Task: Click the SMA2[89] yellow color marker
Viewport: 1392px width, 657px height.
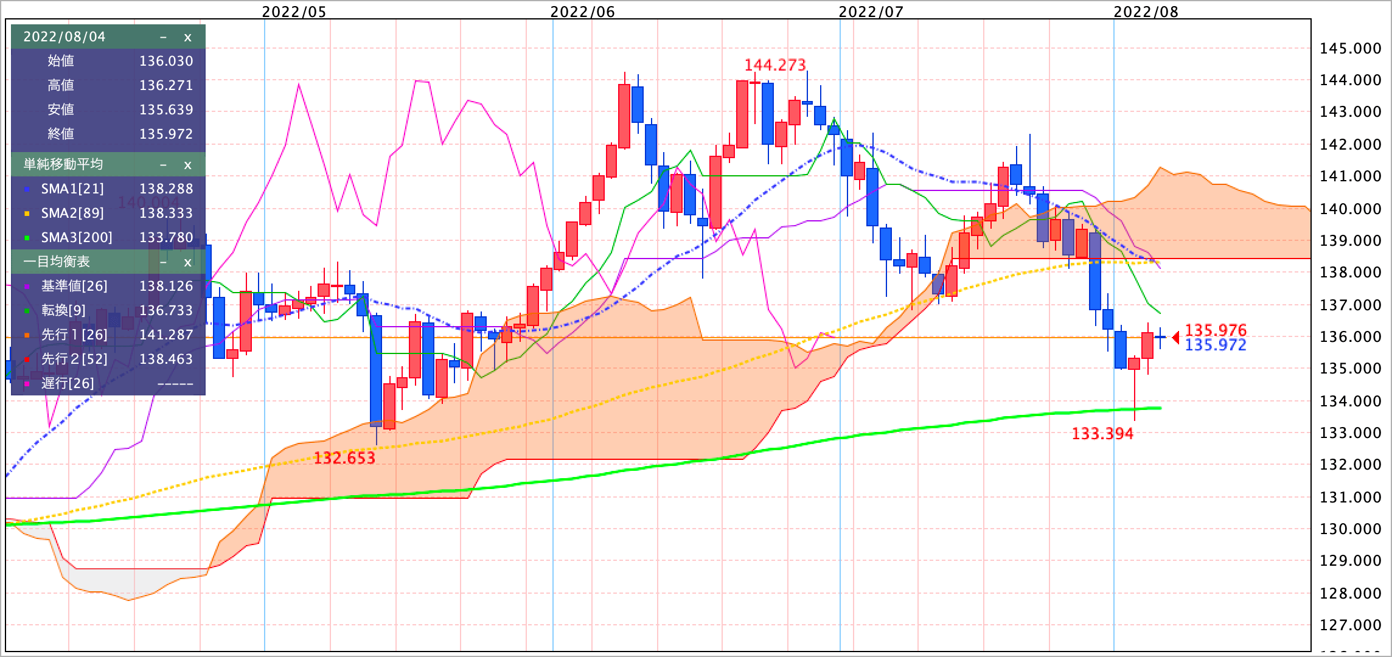Action: (27, 214)
